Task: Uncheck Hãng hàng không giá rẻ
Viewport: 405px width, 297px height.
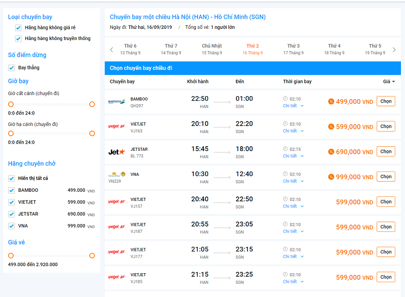Action: [18, 28]
